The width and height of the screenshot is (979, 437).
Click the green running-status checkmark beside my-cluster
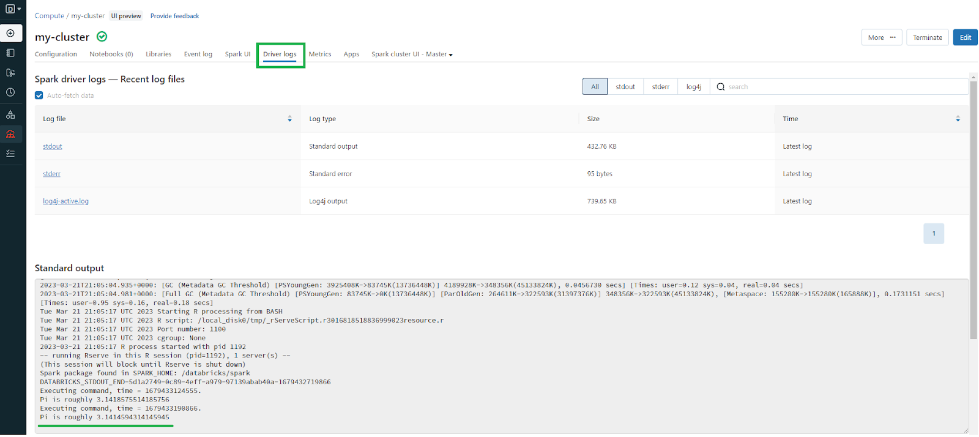pyautogui.click(x=102, y=36)
